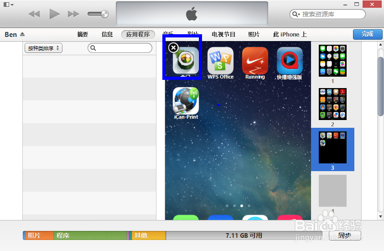
Task: Adjust the volume slider knob
Action: coord(105,14)
